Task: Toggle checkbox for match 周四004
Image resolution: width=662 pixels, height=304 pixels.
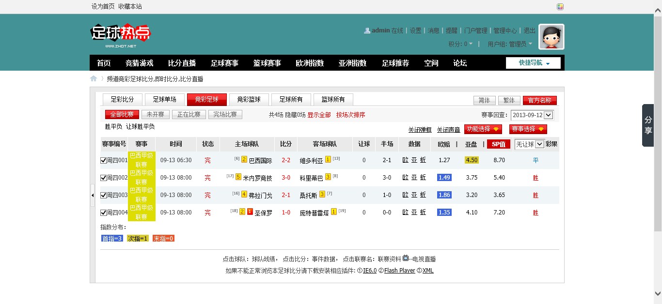Action: [x=103, y=213]
